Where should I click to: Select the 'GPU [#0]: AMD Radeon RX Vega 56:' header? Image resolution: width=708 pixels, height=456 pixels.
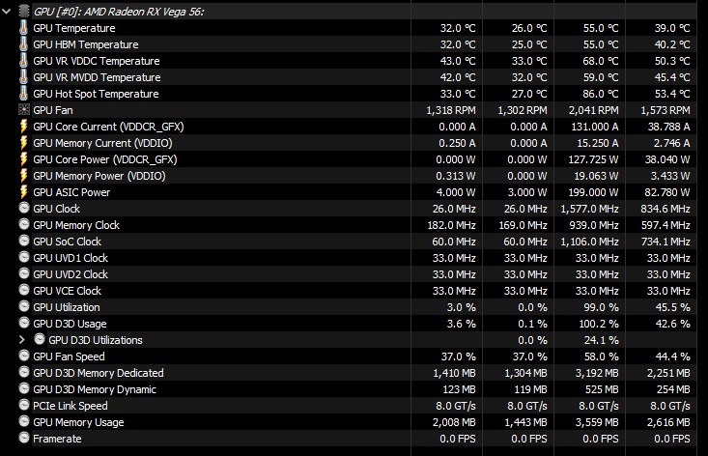click(x=119, y=12)
